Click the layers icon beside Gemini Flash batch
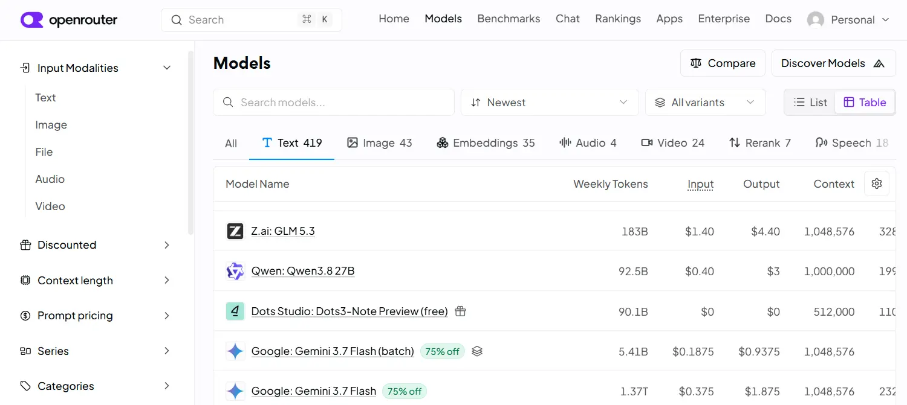Screen dimensions: 907x405 (477, 351)
